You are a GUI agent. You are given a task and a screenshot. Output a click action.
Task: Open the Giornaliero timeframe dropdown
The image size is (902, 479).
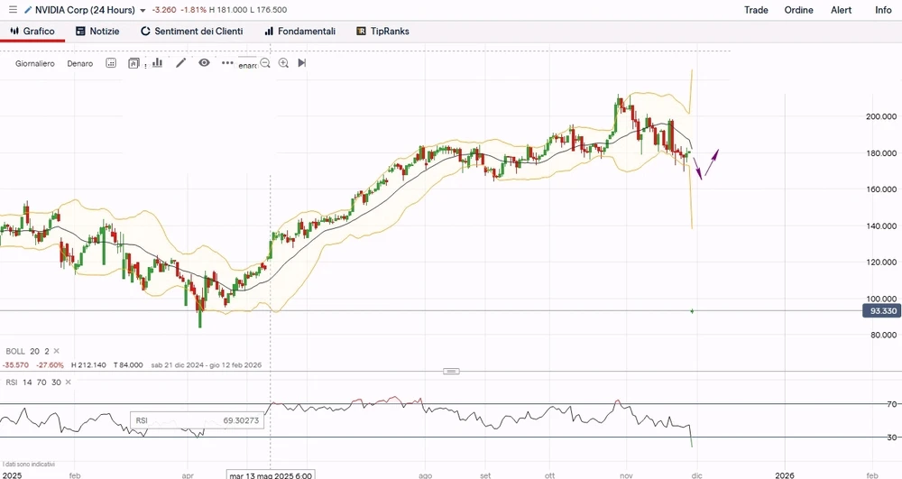(35, 64)
